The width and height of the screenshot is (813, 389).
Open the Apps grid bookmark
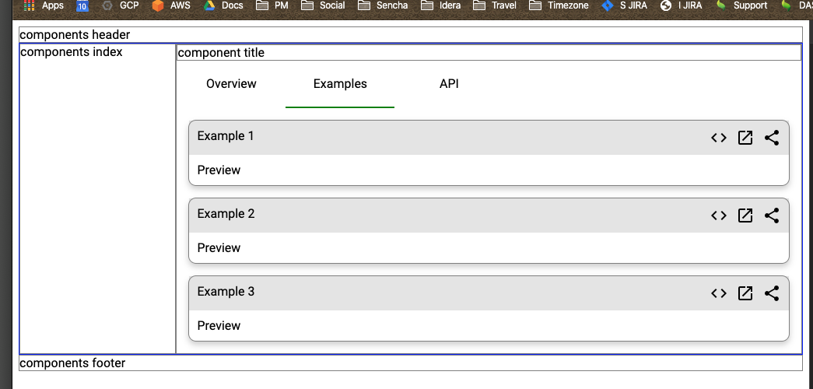pos(44,5)
